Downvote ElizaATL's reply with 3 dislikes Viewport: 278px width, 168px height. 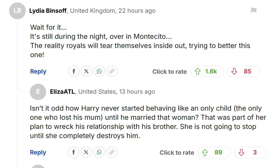coord(251,152)
